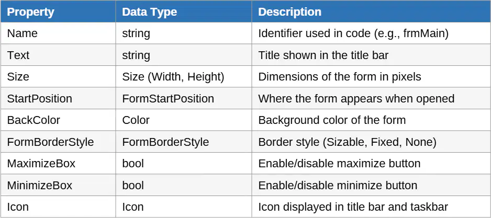Select the FormStartPosition data type cell

(184, 98)
